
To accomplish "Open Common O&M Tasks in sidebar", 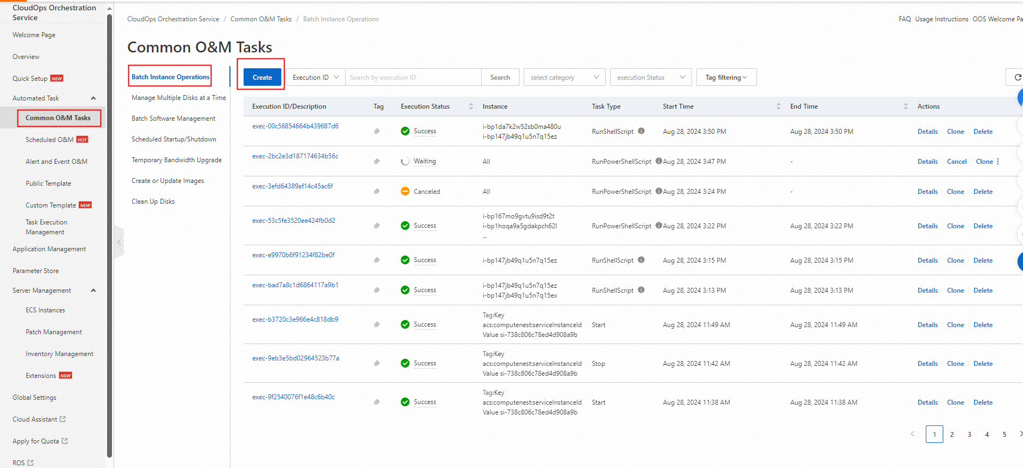I will (58, 118).
